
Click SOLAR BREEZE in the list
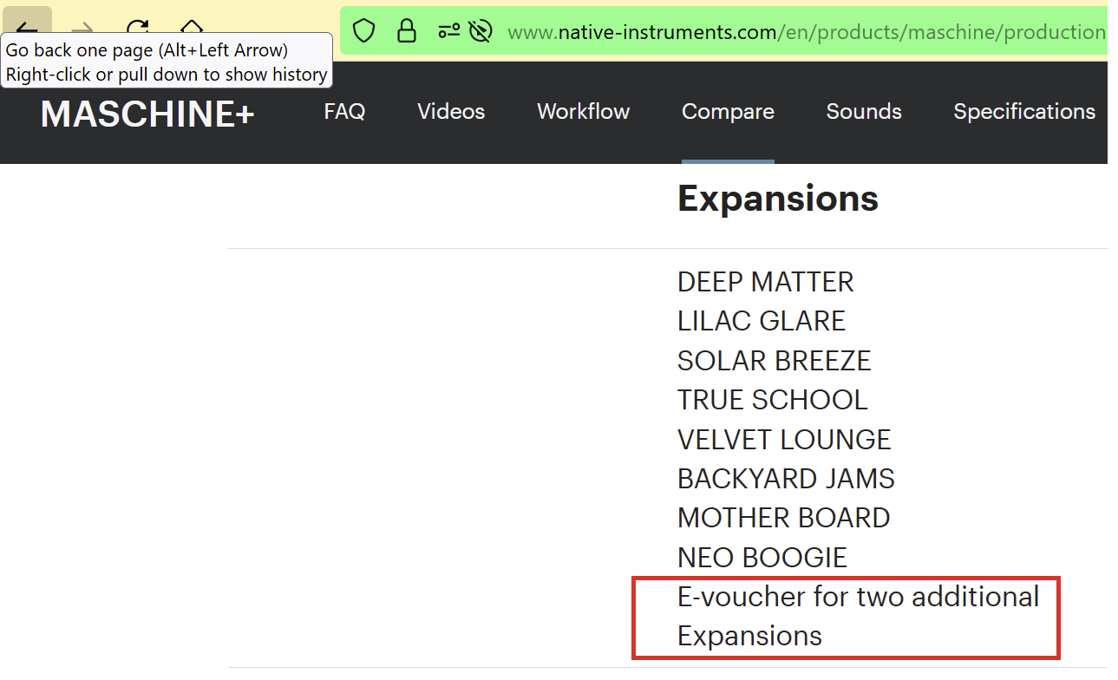(x=774, y=361)
